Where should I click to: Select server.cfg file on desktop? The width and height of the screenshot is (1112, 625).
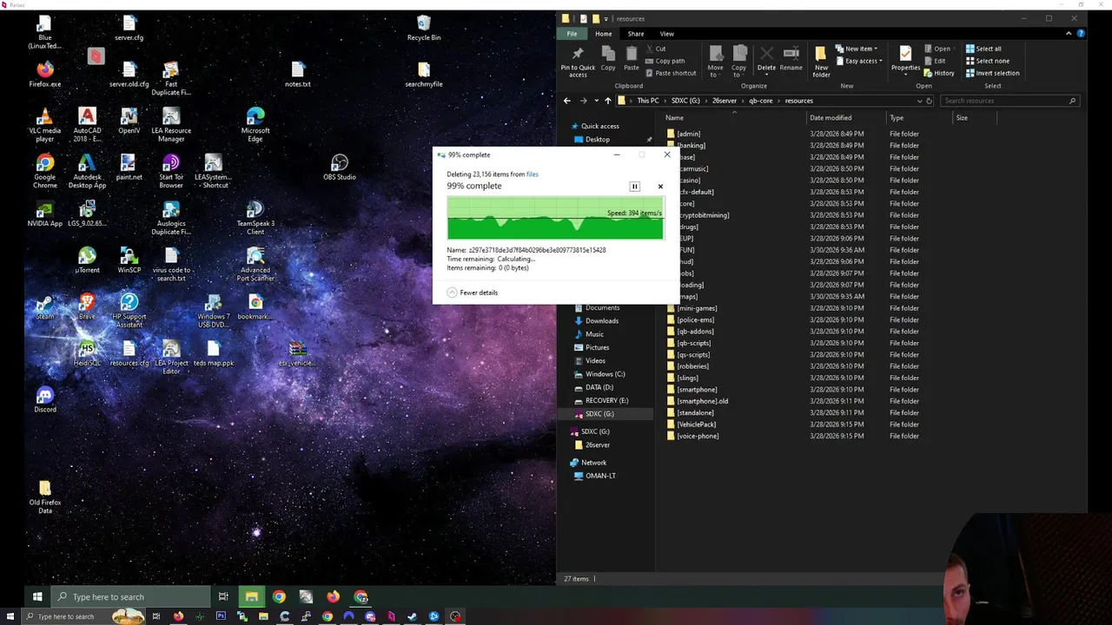tap(129, 28)
